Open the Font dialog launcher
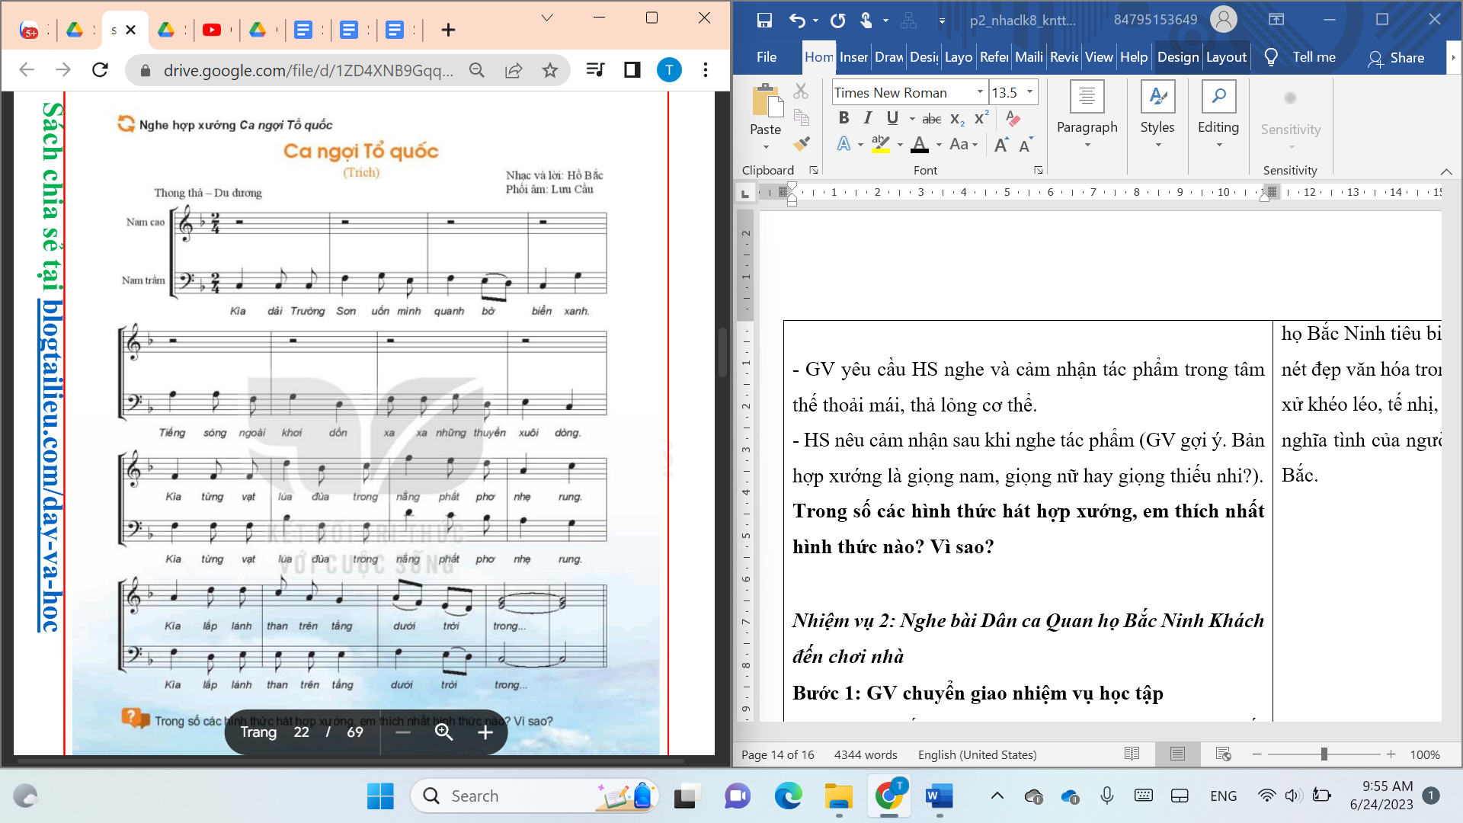Screen dimensions: 1463x823 pos(1039,170)
